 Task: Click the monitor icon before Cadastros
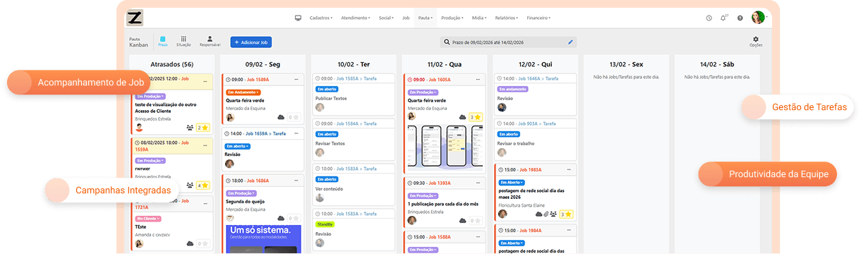pyautogui.click(x=298, y=18)
